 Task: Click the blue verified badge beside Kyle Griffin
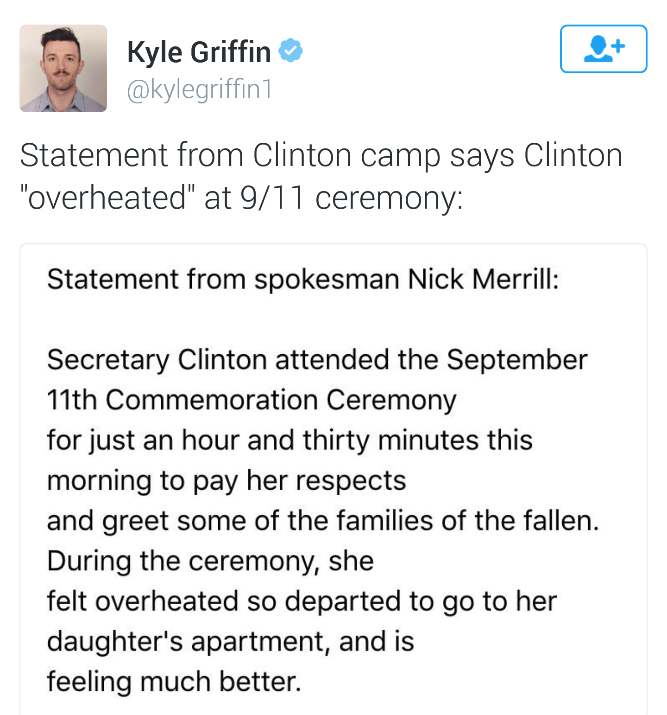point(290,51)
